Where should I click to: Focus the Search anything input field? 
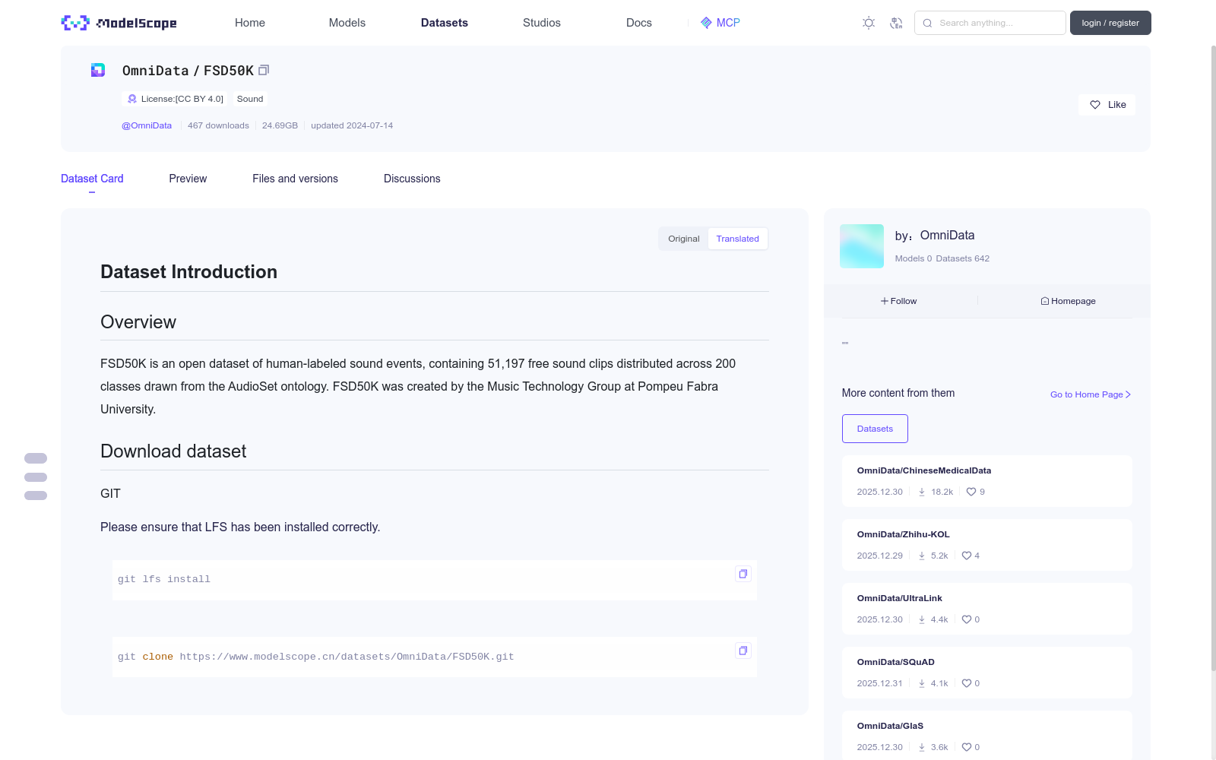point(990,23)
